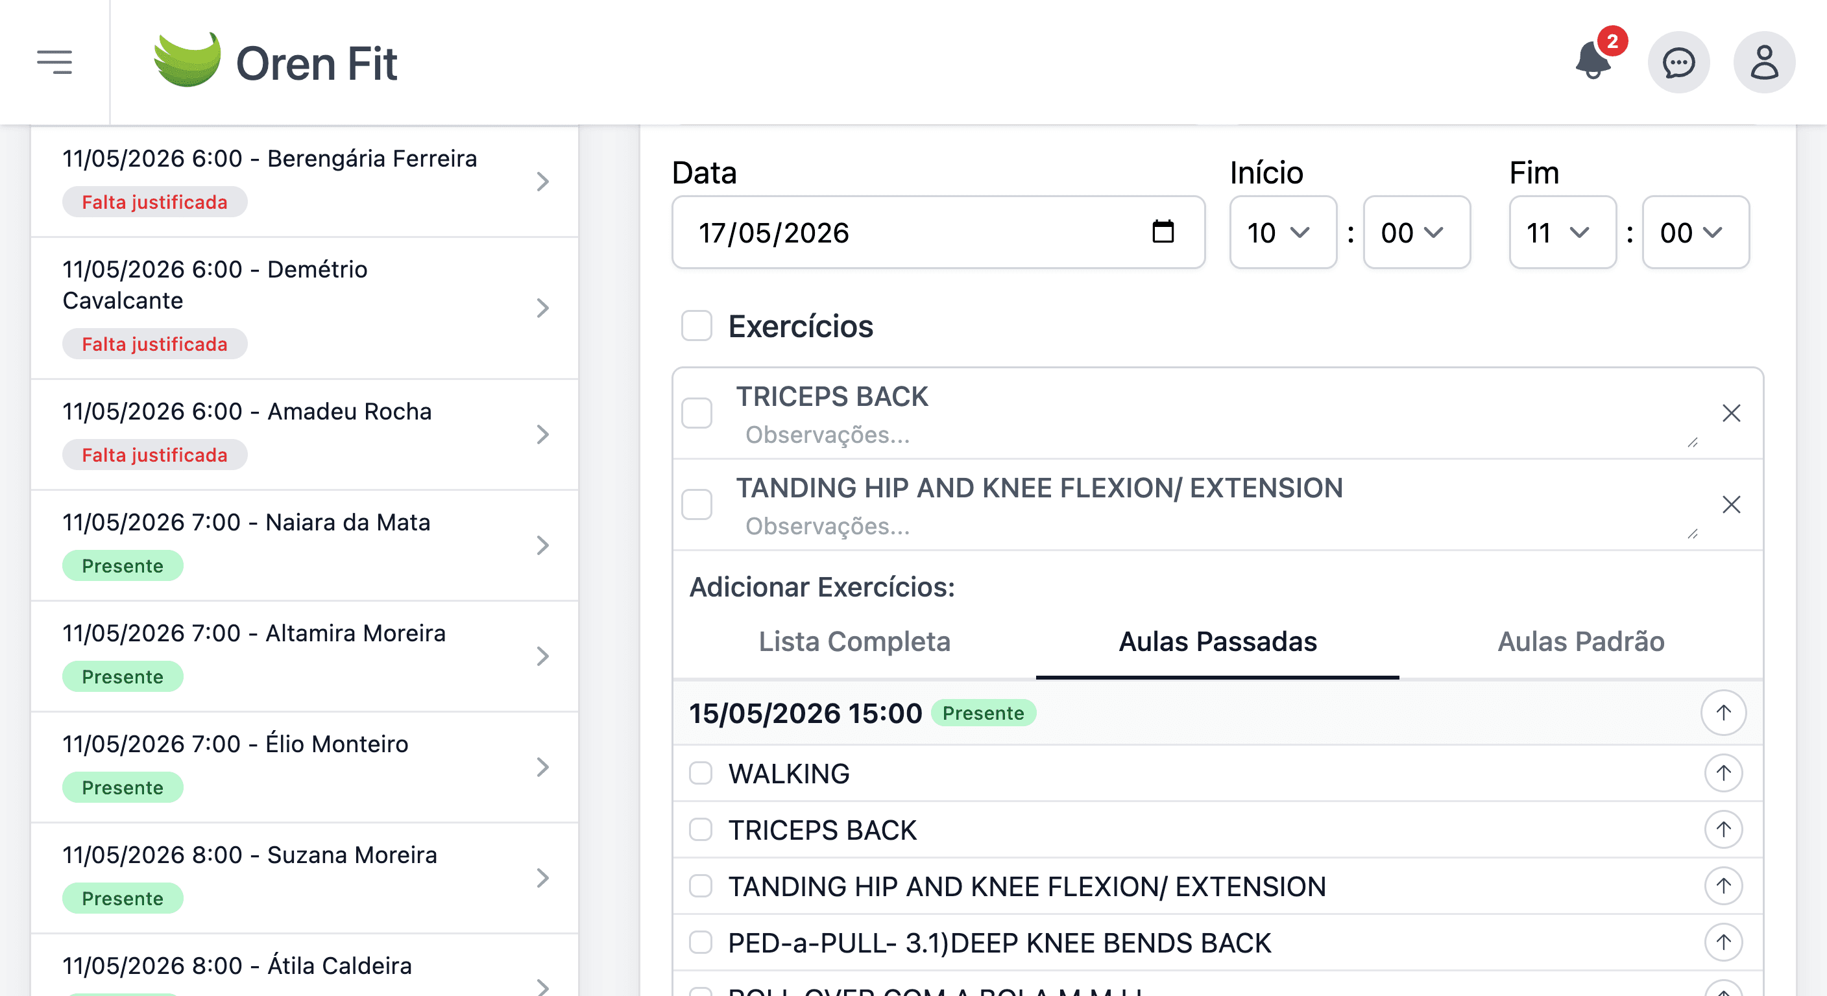This screenshot has width=1827, height=996.
Task: Click the Data date input field
Action: pos(938,231)
